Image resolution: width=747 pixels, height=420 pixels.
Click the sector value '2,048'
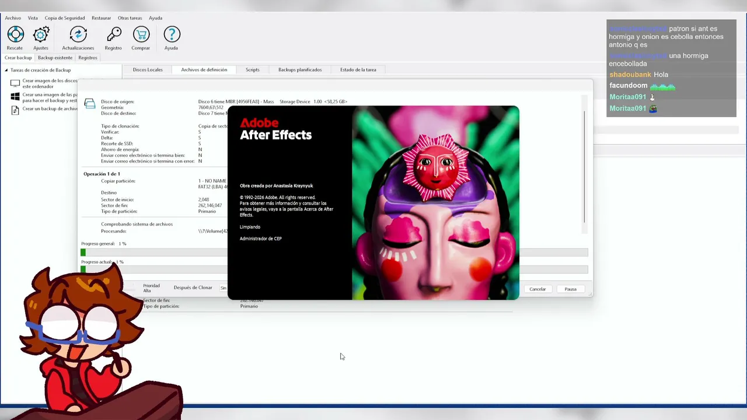[x=204, y=199]
